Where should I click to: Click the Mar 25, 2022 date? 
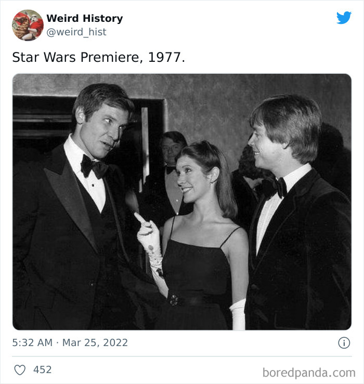[x=95, y=342]
